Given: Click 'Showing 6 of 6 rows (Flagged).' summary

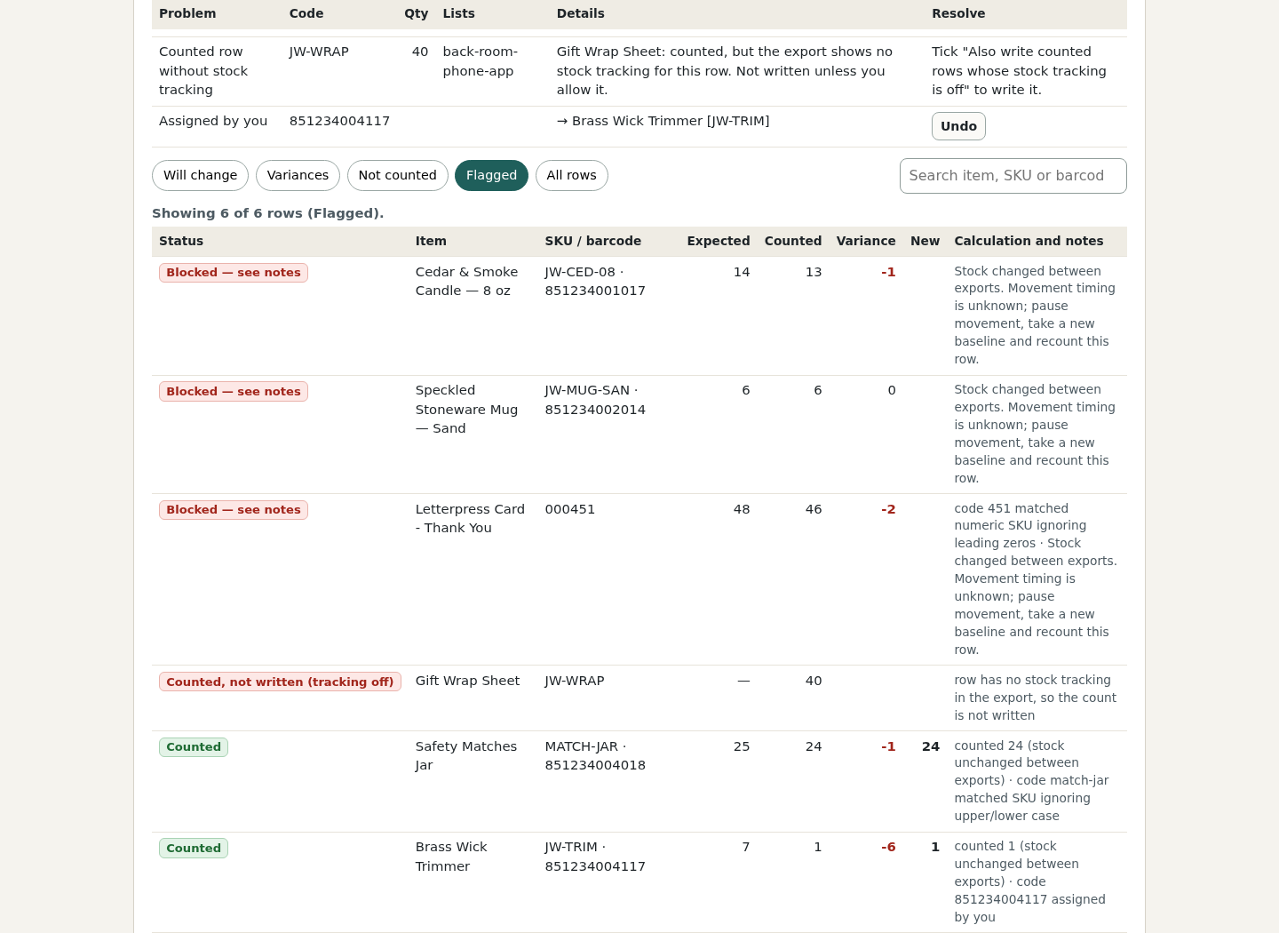Looking at the screenshot, I should 268,214.
